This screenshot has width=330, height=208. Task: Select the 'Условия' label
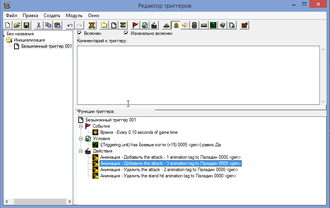pos(102,139)
